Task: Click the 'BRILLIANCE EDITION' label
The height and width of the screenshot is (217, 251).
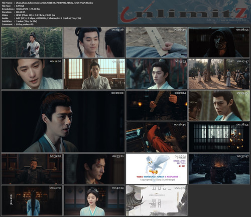Action: (180, 162)
